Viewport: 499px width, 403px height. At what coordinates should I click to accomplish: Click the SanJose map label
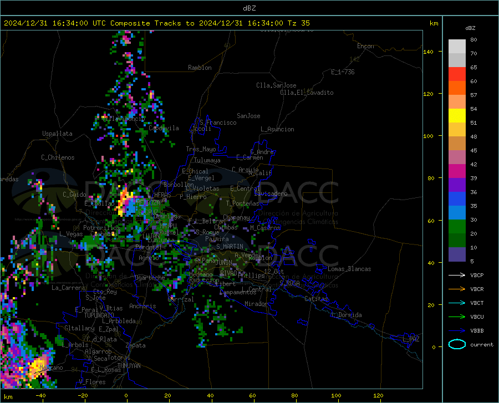coord(248,116)
